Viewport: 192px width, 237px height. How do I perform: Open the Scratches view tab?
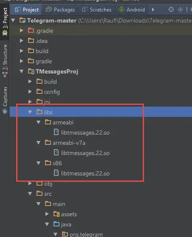point(96,10)
